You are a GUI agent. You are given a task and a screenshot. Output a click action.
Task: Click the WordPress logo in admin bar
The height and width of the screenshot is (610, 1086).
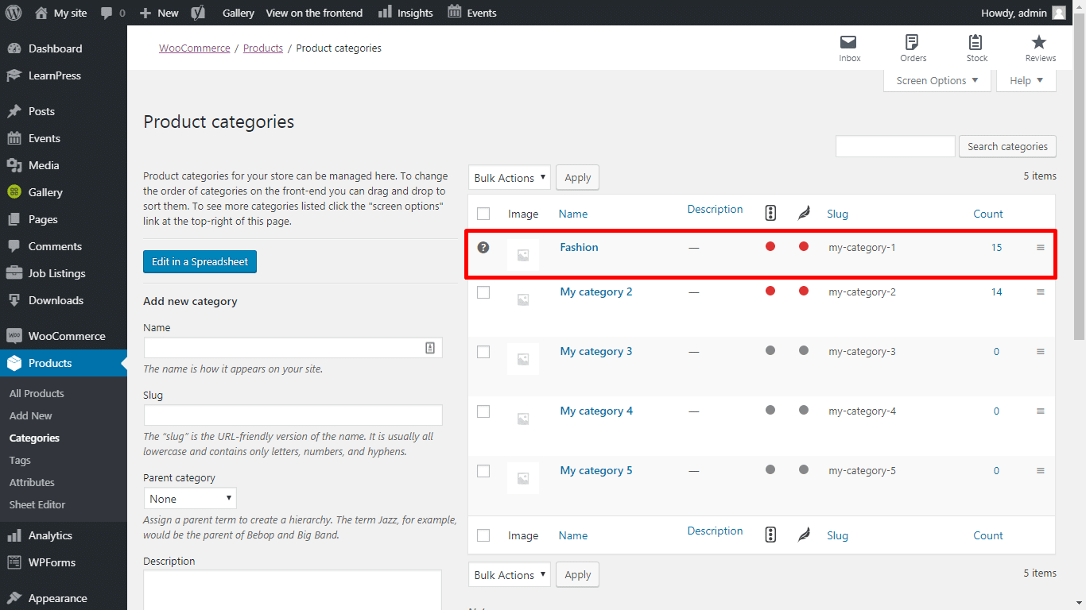[x=14, y=13]
